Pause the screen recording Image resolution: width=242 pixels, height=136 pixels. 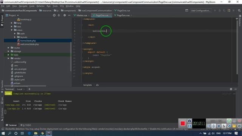pos(189,126)
